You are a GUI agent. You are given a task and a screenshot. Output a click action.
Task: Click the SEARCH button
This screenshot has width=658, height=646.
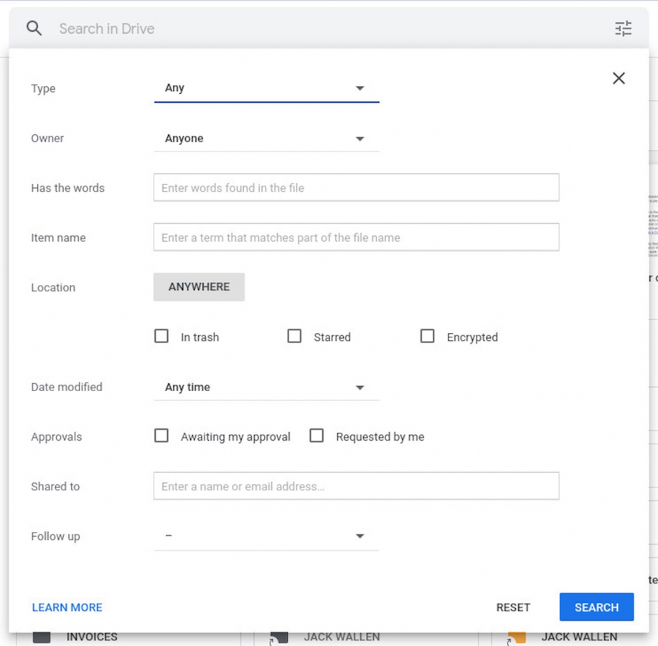596,607
